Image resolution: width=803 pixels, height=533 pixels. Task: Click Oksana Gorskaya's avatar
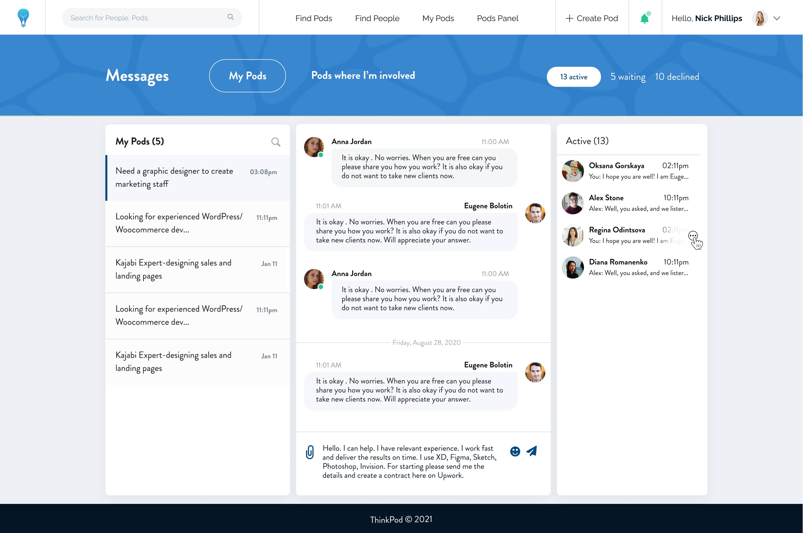(x=573, y=171)
